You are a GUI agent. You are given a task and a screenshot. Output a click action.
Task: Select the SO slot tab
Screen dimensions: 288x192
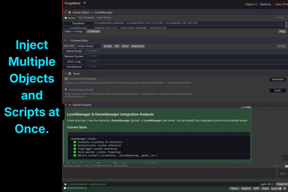pyautogui.click(x=117, y=46)
